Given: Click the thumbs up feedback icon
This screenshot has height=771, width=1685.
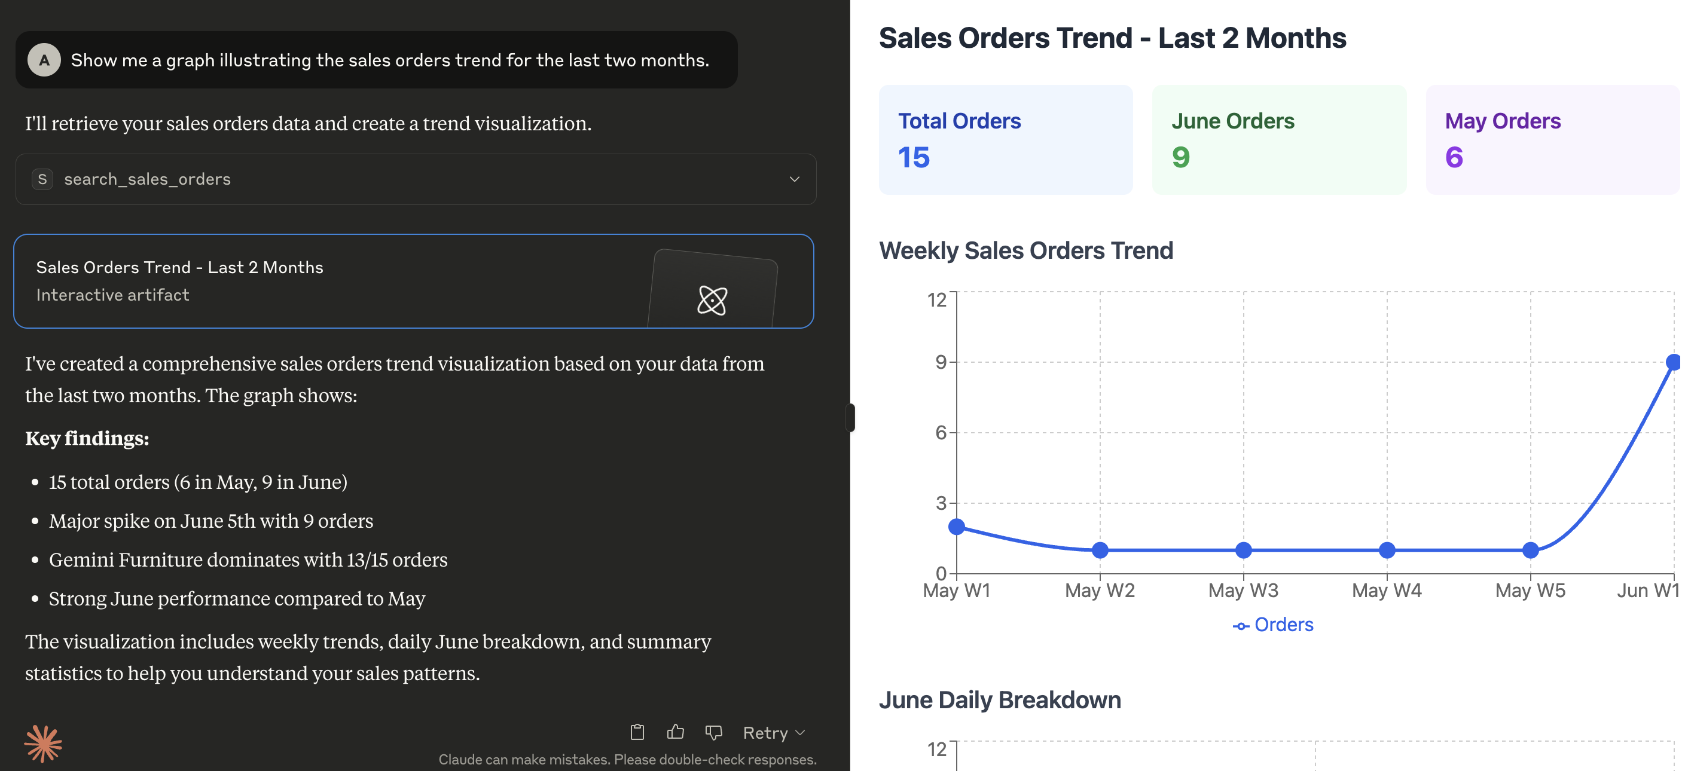Looking at the screenshot, I should click(675, 732).
